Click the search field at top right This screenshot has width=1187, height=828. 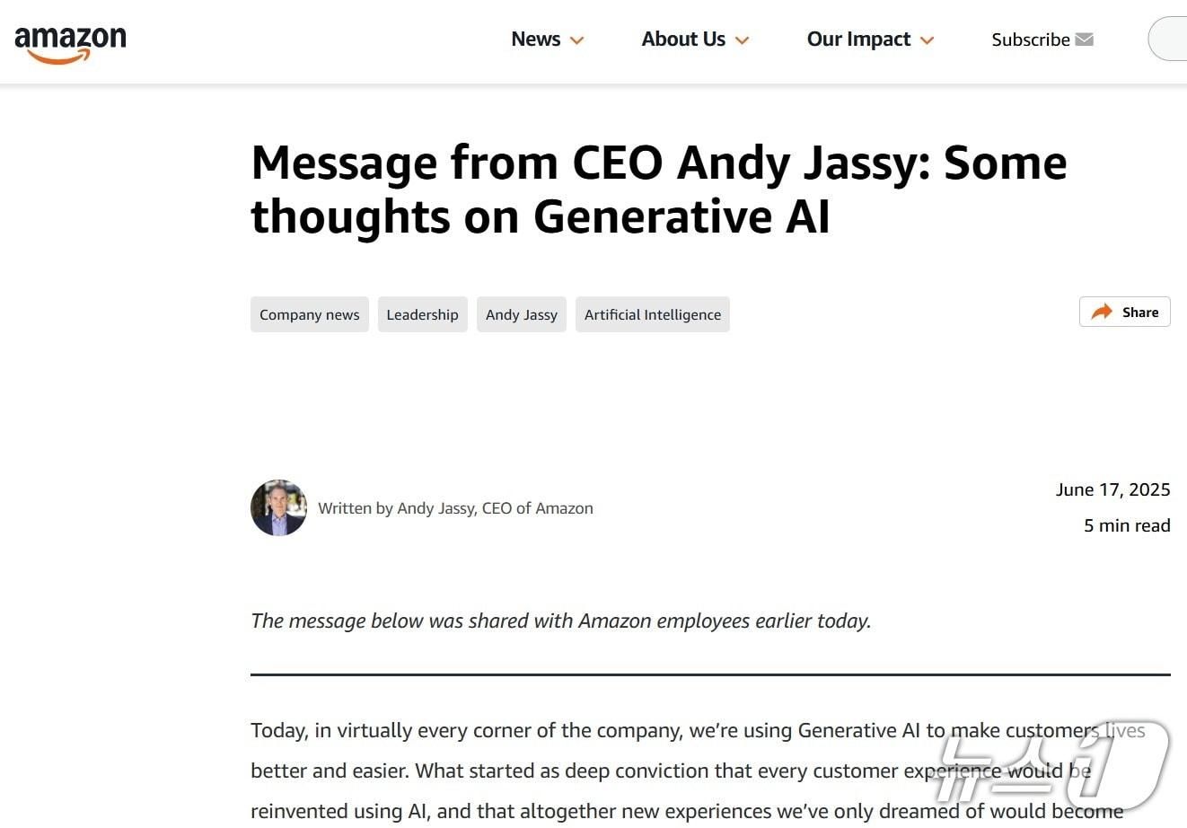point(1169,40)
